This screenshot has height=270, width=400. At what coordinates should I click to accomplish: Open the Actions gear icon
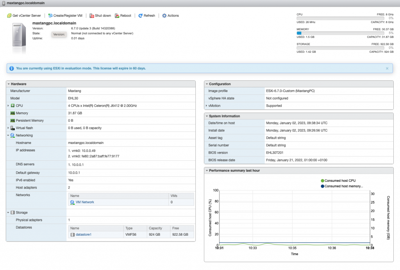point(164,16)
